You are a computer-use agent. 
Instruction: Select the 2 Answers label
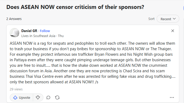pyautogui.click(x=14, y=19)
